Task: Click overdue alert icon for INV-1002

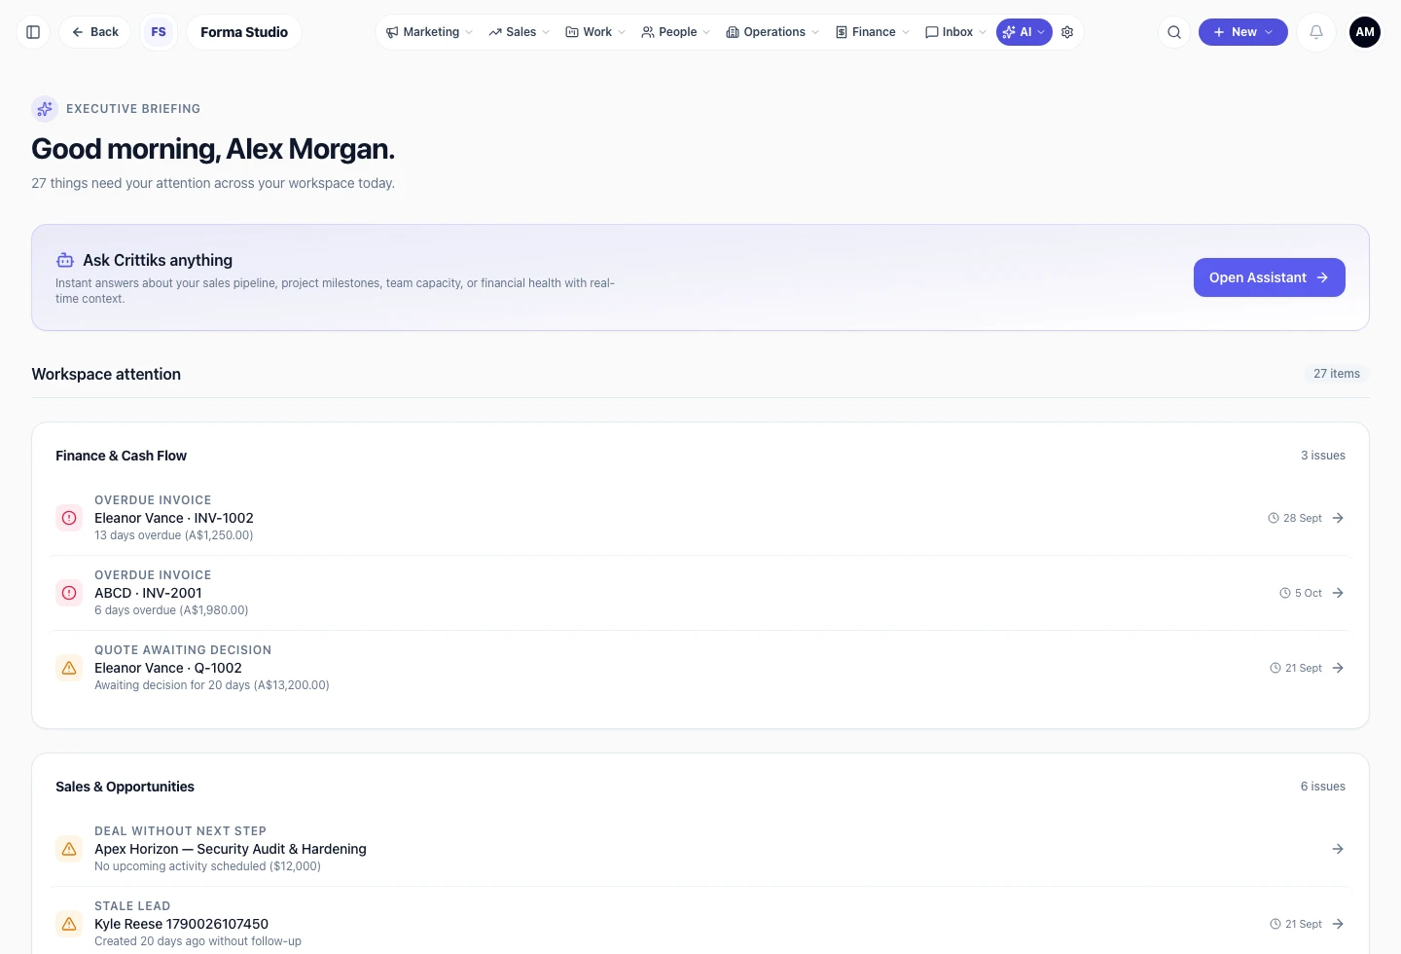Action: click(x=69, y=518)
